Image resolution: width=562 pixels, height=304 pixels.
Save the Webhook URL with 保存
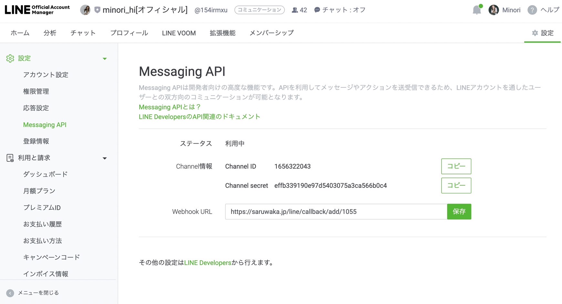coord(459,212)
